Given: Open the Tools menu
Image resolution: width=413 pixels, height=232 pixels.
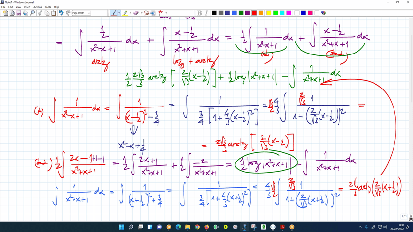Looking at the screenshot, I should point(48,7).
